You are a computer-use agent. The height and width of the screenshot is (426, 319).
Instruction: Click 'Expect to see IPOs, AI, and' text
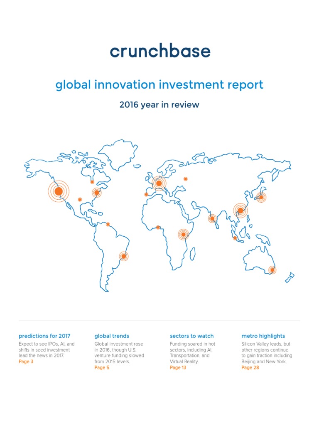coord(47,344)
